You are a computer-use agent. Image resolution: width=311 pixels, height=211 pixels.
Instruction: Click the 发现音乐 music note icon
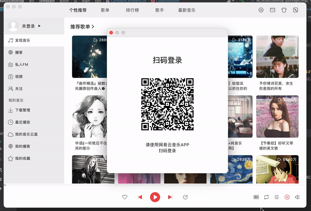pos(10,40)
